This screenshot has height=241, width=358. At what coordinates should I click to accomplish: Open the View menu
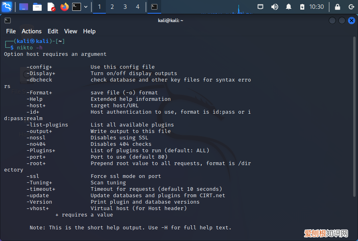point(71,31)
